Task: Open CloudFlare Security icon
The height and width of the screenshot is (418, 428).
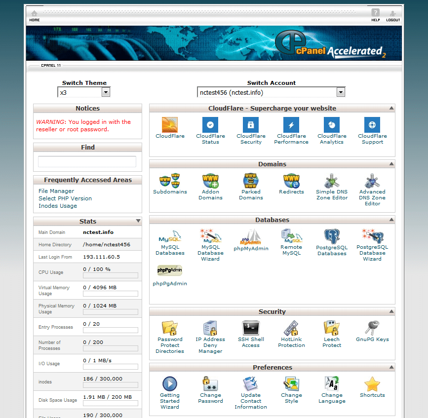Action: (251, 125)
